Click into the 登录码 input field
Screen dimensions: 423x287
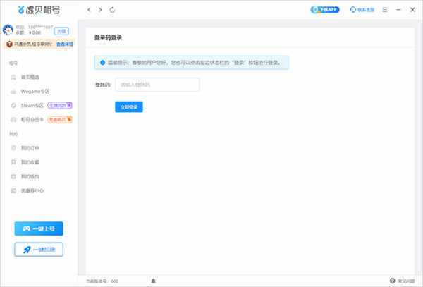click(x=157, y=85)
